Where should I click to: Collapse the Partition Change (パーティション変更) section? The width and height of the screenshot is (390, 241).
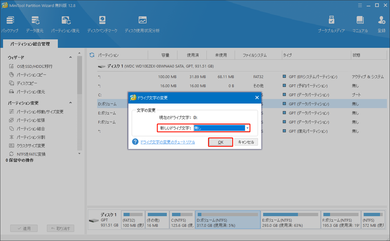pos(71,103)
